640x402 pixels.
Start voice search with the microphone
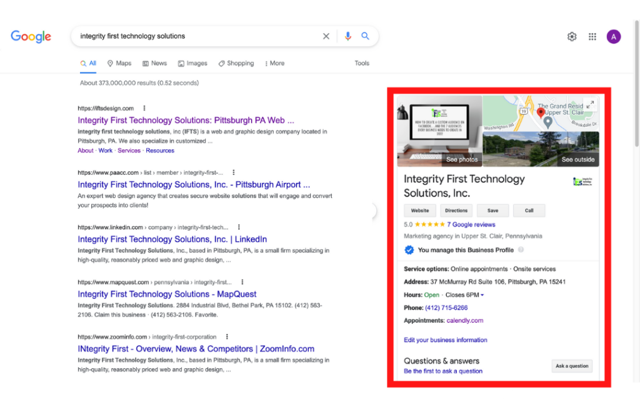(347, 36)
